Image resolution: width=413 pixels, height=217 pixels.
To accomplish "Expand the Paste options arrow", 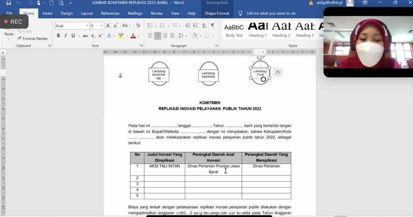I will [x=9, y=39].
